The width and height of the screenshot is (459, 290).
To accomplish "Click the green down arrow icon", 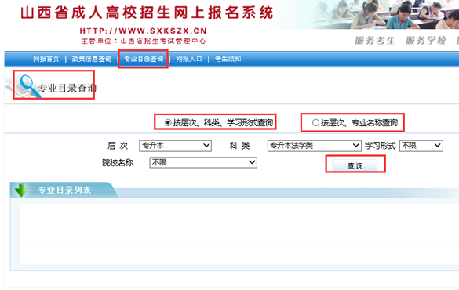I will [x=21, y=190].
